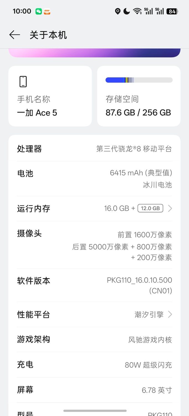Tap the back arrow icon
189x416 pixels.
(x=15, y=35)
